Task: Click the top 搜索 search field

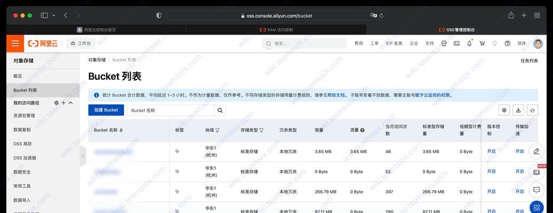Action: tap(304, 44)
